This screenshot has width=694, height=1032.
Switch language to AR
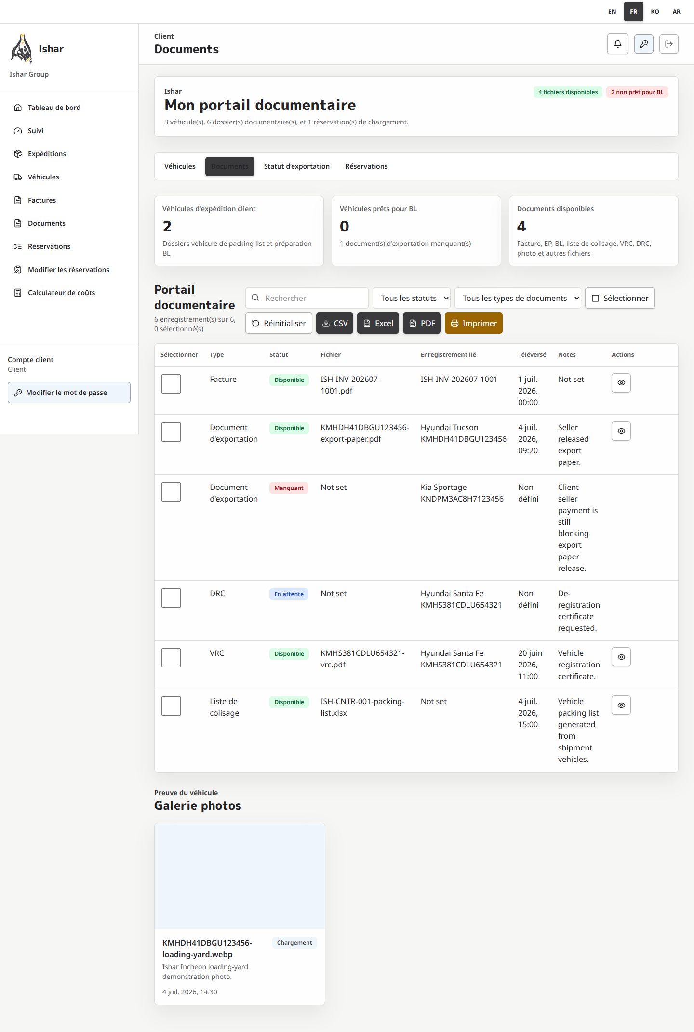(x=677, y=12)
